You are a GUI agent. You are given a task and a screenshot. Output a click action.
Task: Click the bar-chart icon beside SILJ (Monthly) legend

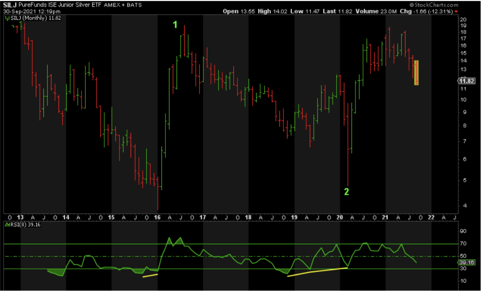(8, 18)
